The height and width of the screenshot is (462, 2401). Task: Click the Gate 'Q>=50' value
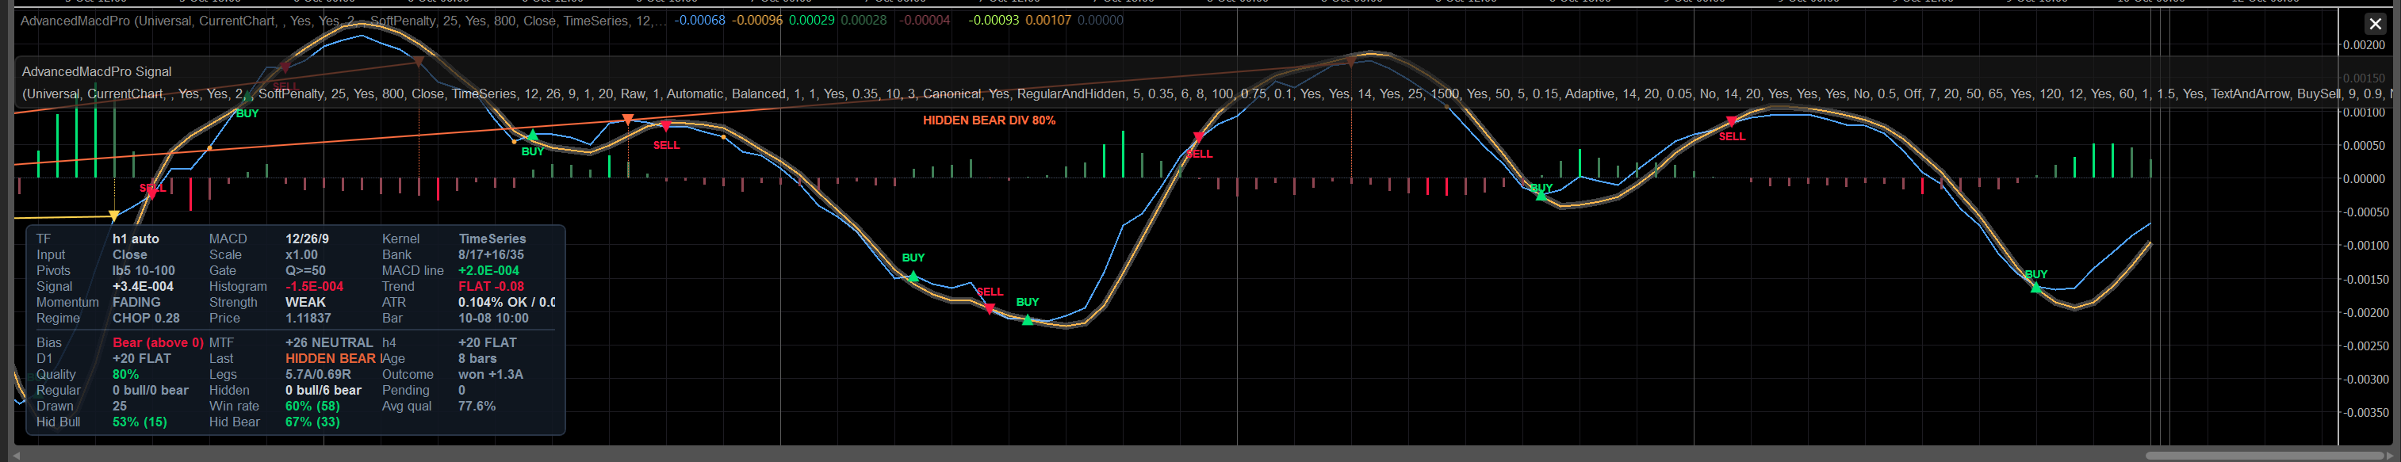click(x=308, y=271)
